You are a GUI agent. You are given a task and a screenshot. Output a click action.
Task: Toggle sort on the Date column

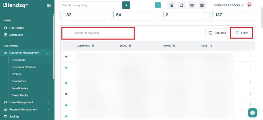click(x=211, y=46)
